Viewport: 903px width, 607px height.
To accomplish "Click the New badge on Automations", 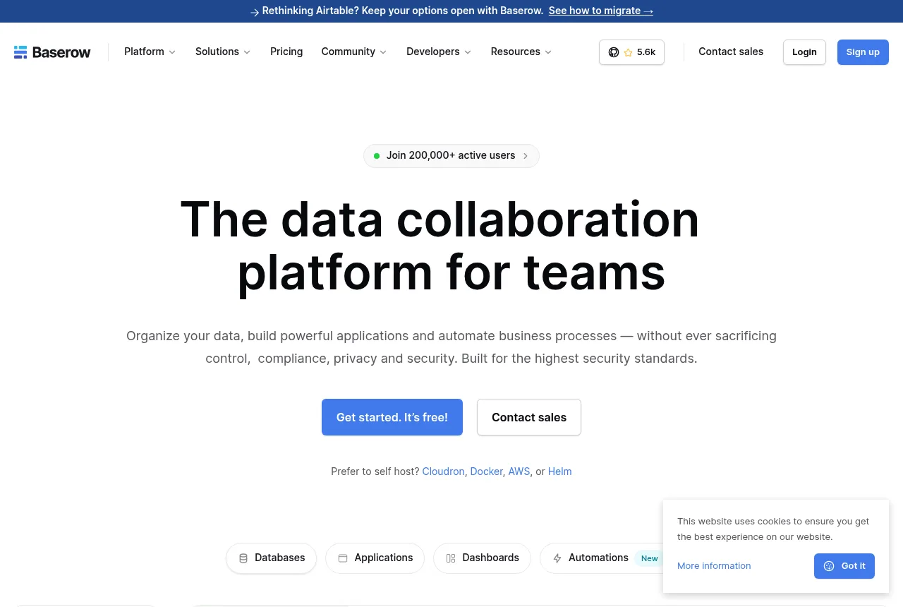I will (x=650, y=558).
